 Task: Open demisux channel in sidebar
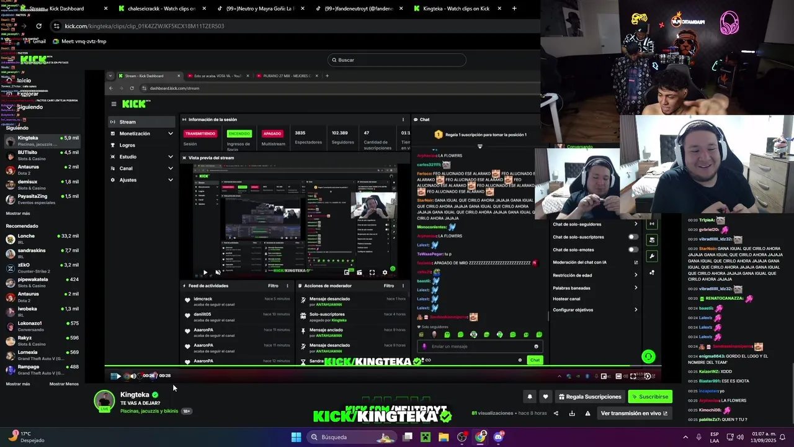[x=42, y=184]
